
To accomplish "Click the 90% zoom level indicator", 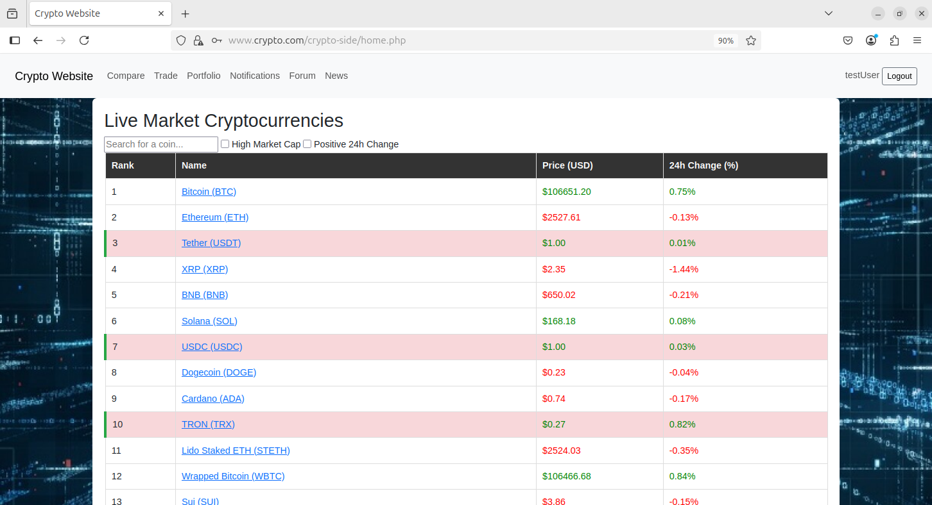I will coord(726,40).
